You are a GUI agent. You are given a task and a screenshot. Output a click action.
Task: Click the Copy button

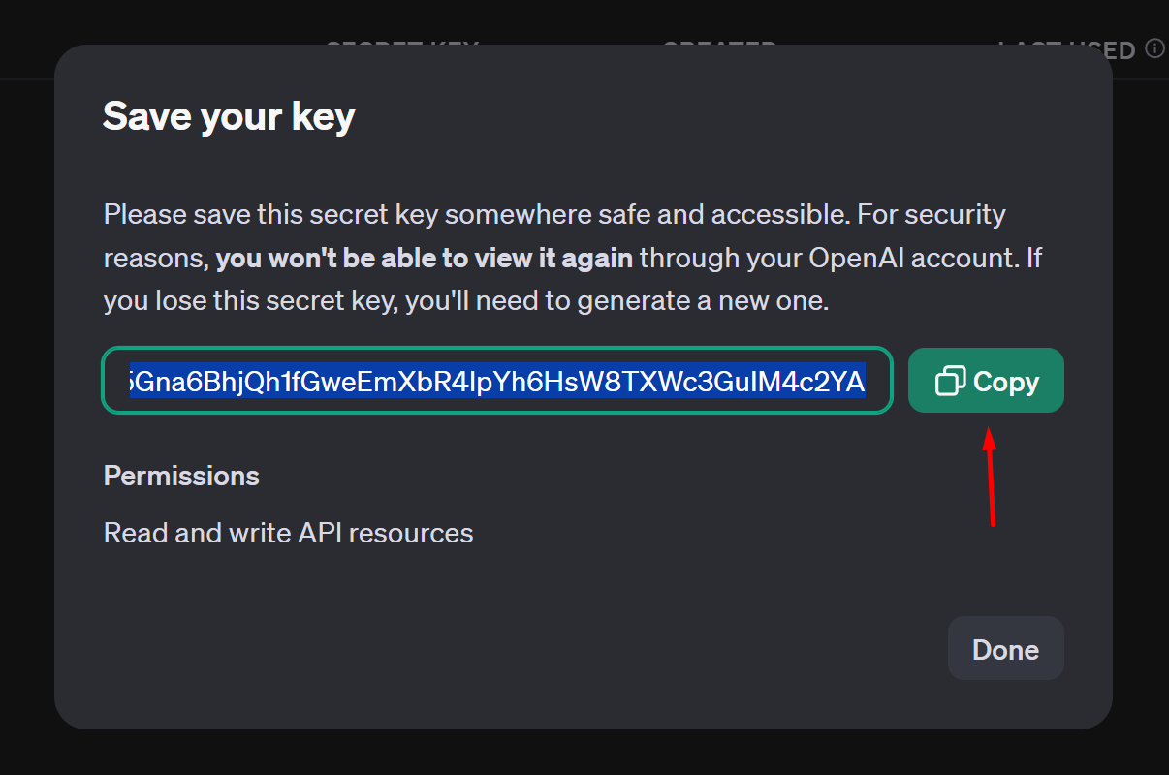(986, 381)
